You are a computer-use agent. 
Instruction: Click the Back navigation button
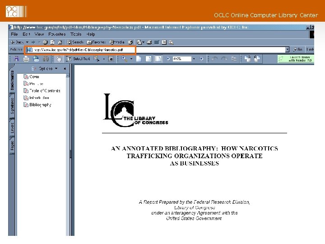pos(17,42)
